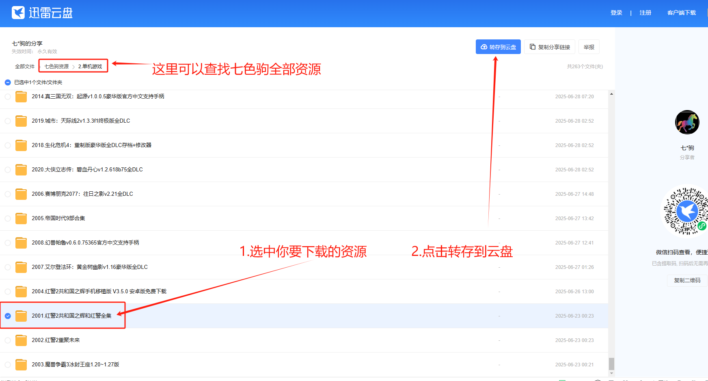
Task: Open folder icon for 2019.城市：天际线 row
Action: tap(21, 121)
